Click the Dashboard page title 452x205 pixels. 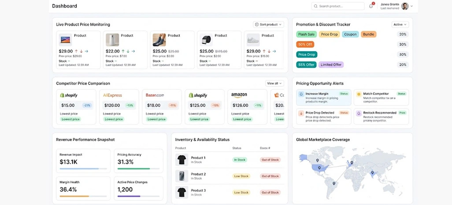[65, 6]
